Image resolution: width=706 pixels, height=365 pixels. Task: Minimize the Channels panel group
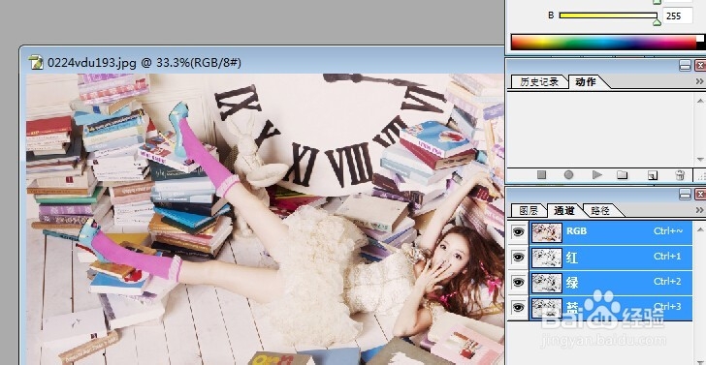tap(685, 195)
